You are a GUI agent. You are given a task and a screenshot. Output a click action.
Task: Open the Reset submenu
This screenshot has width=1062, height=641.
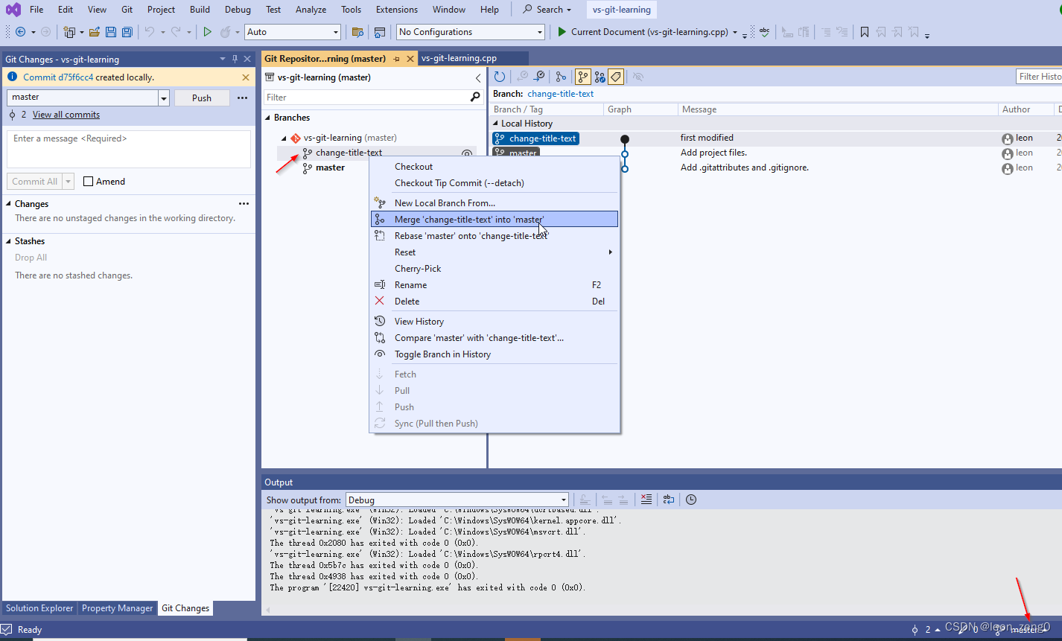pyautogui.click(x=495, y=252)
